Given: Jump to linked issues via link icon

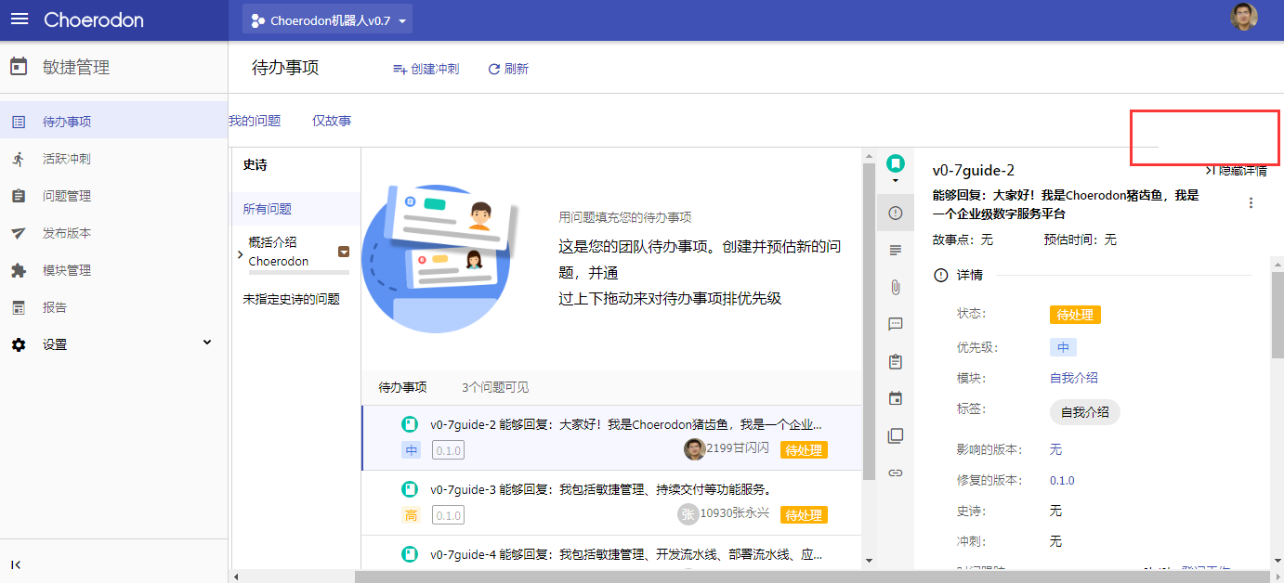Looking at the screenshot, I should point(896,473).
